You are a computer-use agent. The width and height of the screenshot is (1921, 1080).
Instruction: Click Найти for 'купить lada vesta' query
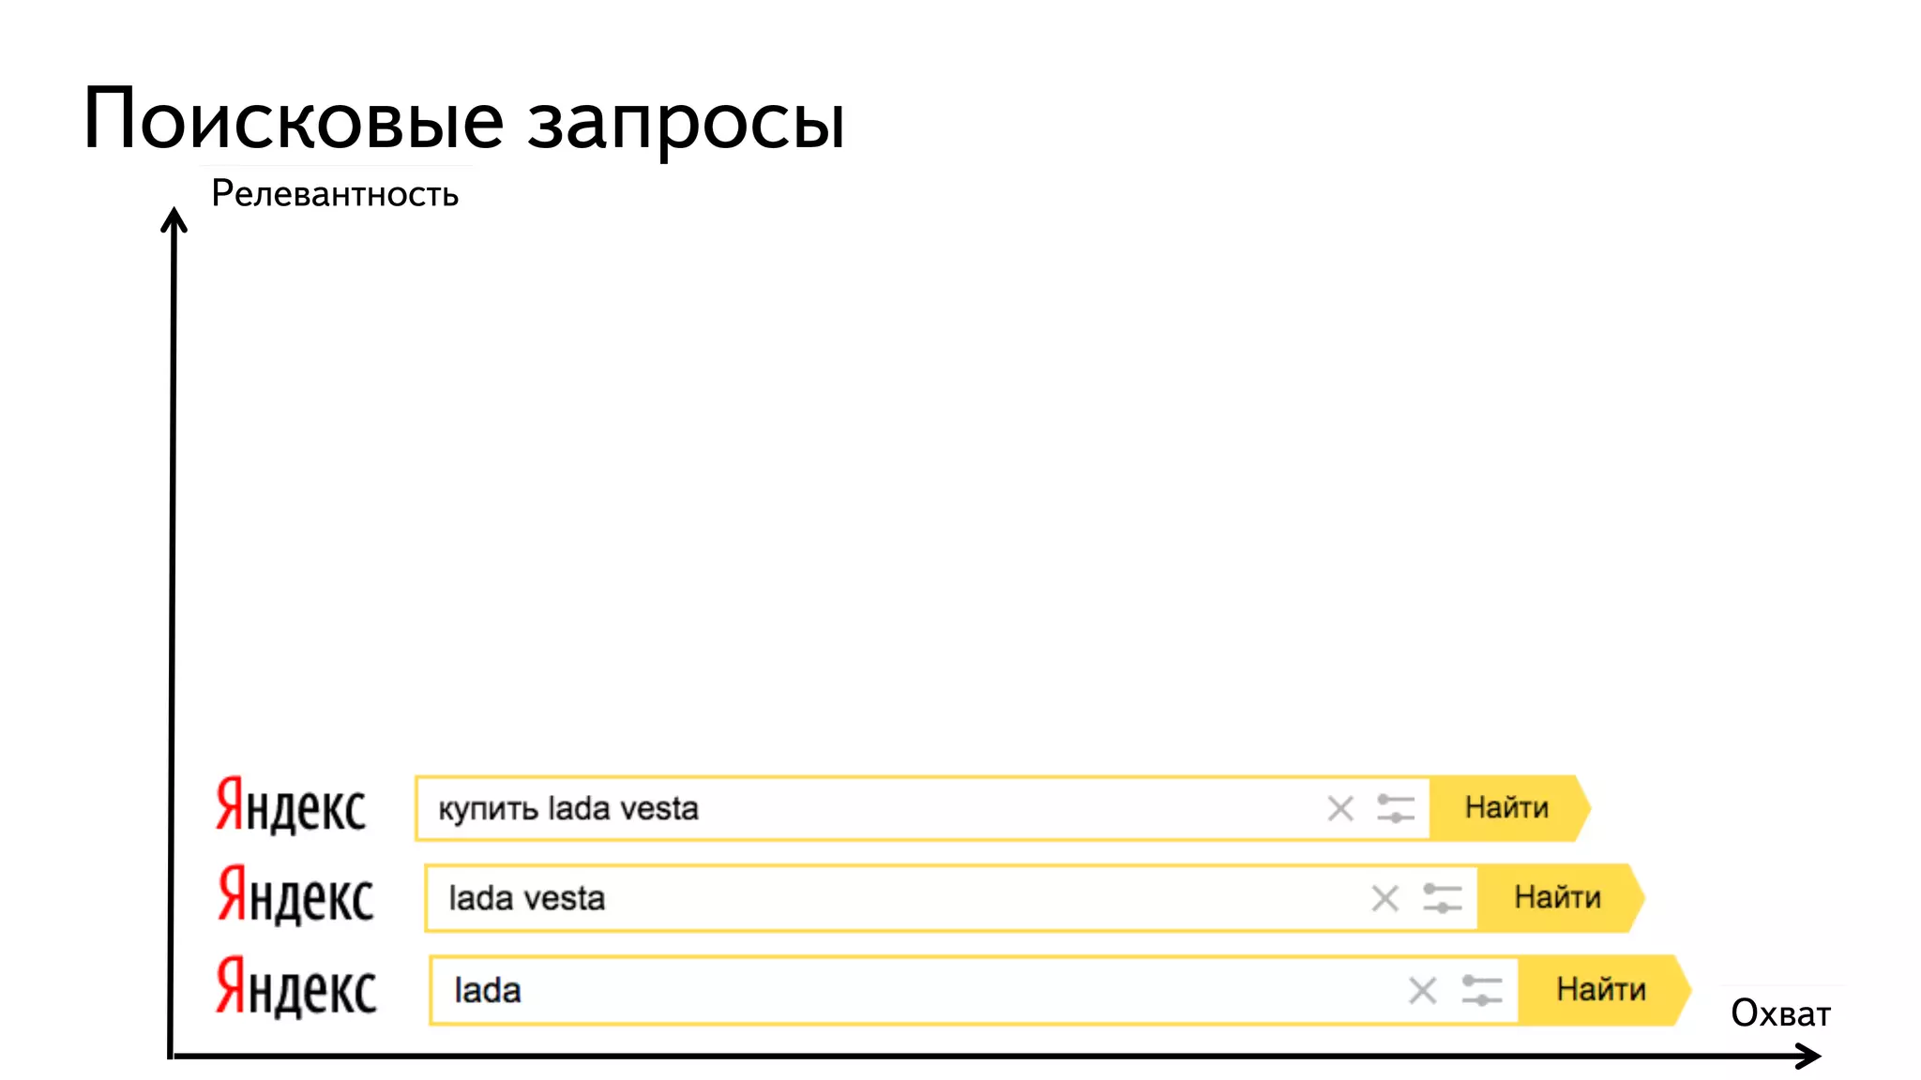(1509, 808)
